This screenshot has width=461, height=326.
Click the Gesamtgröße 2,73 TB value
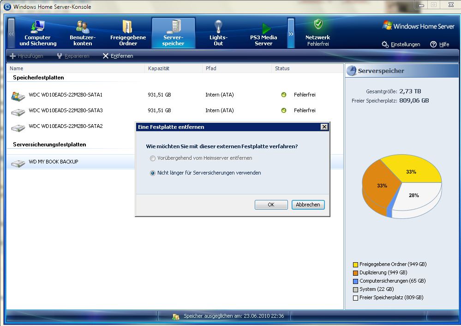410,91
